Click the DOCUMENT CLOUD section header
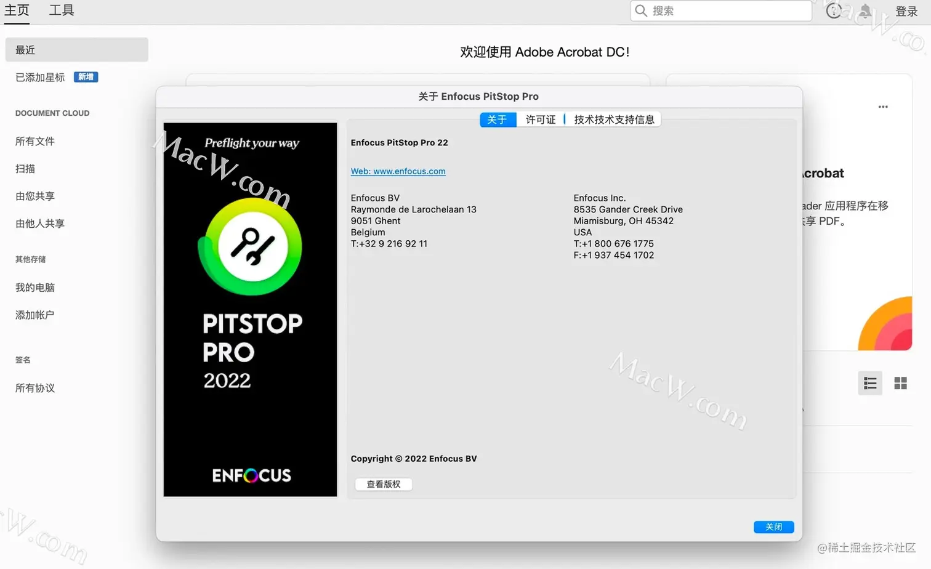Image resolution: width=931 pixels, height=569 pixels. click(x=52, y=113)
